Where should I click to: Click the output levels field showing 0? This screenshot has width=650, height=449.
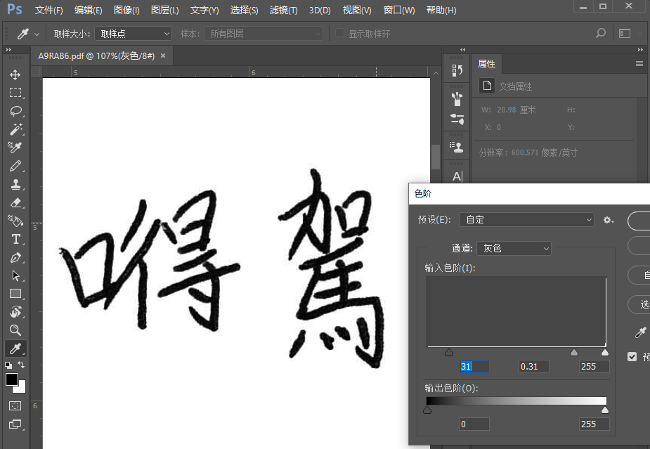[x=474, y=424]
